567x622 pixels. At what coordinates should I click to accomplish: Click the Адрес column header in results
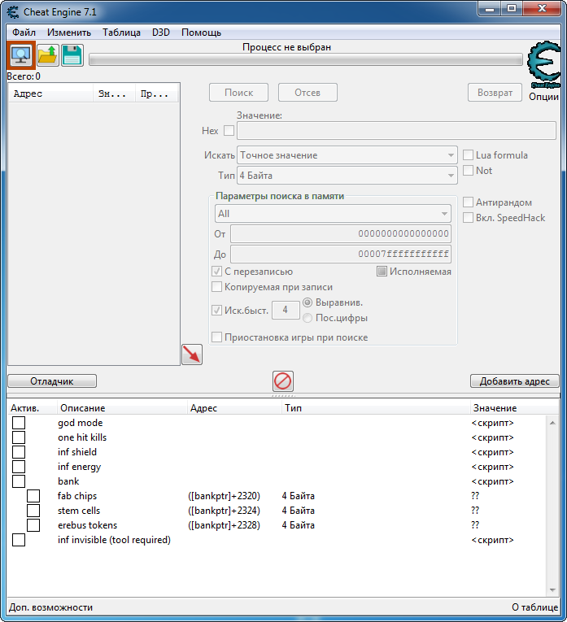click(x=50, y=94)
